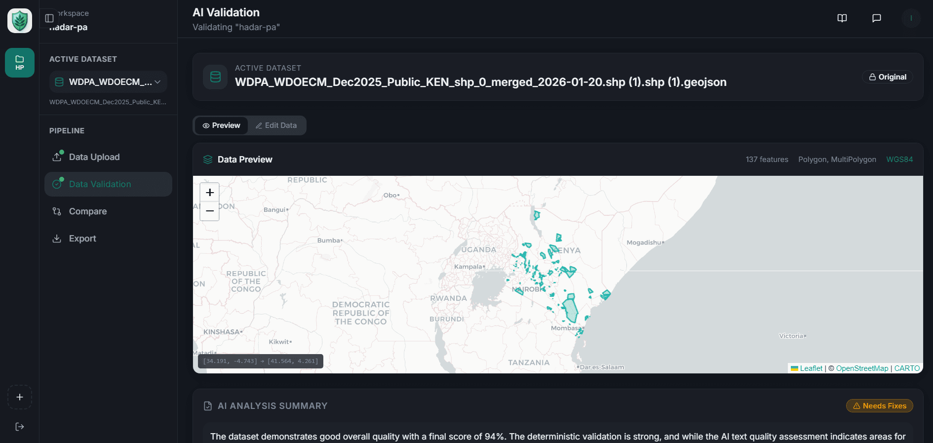Open the OpenStreetMap attribution link
Screen dimensions: 933x443
862,368
